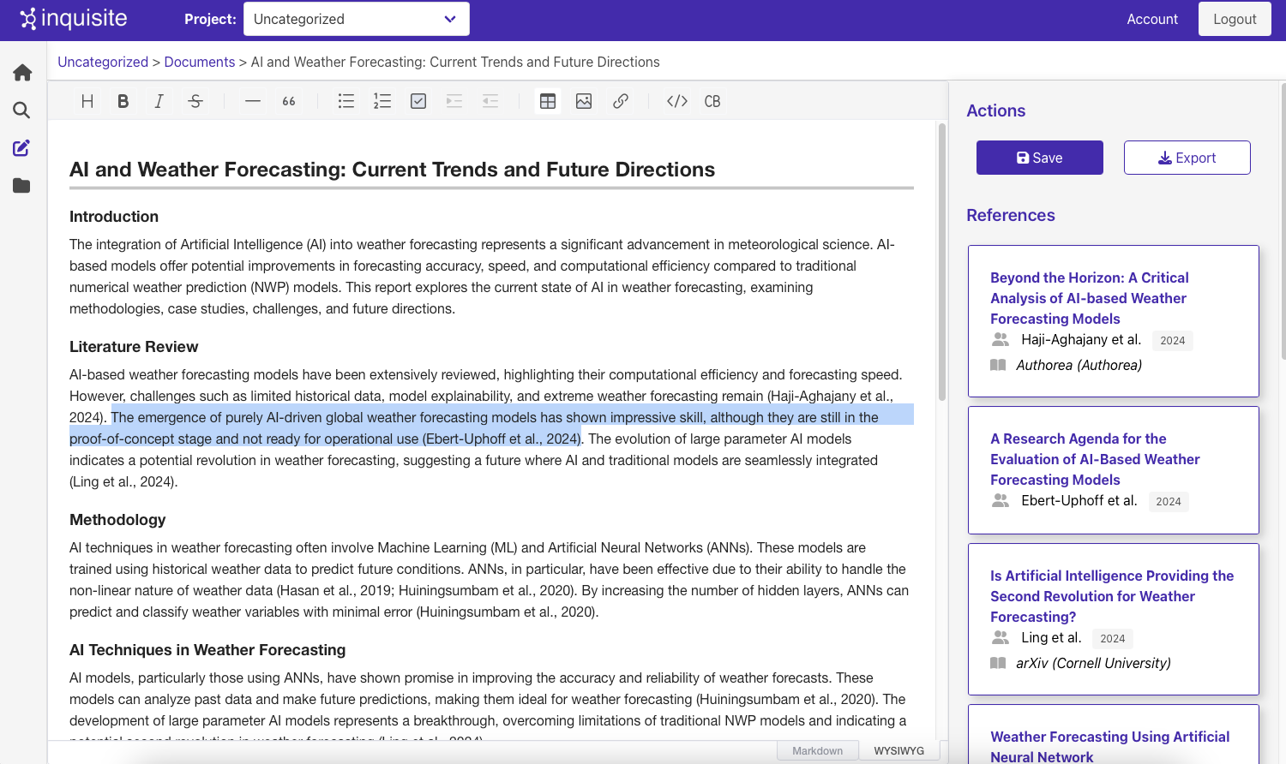The image size is (1286, 764).
Task: Click journal book icon beside Authorea
Action: click(x=998, y=365)
